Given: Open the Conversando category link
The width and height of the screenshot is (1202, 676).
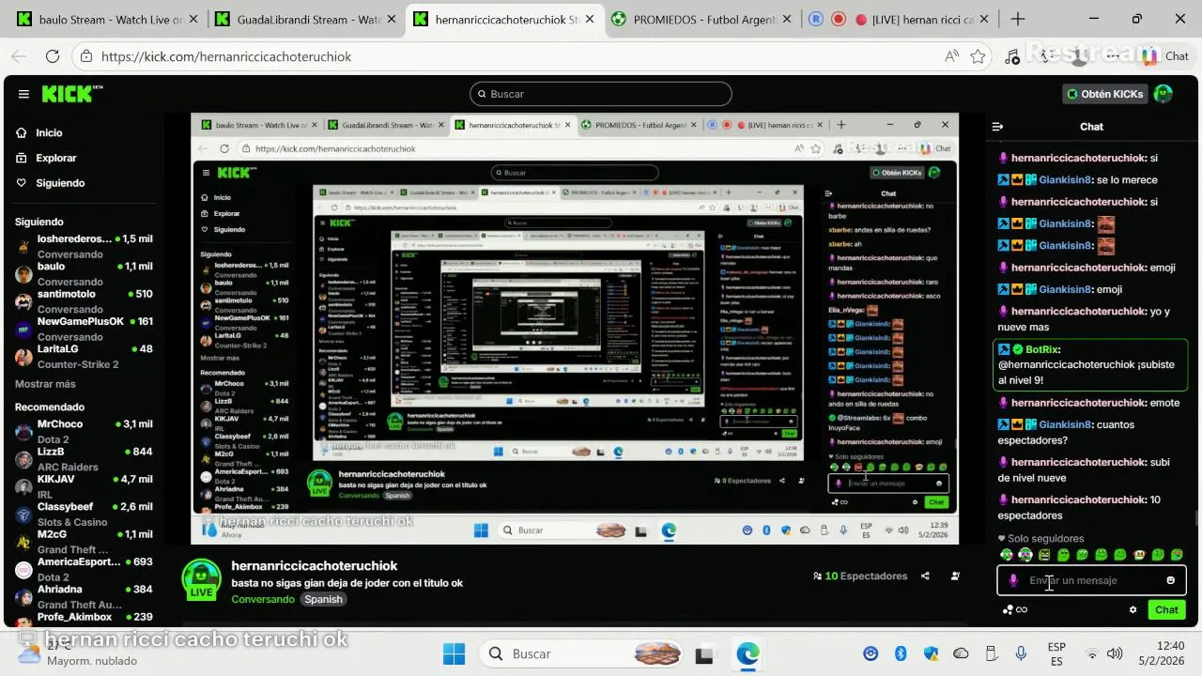Looking at the screenshot, I should point(263,599).
